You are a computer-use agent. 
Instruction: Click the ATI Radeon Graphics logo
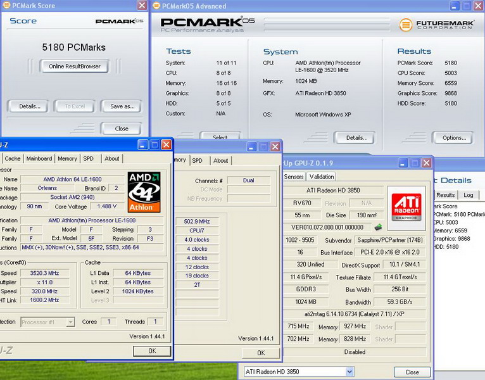(x=406, y=207)
